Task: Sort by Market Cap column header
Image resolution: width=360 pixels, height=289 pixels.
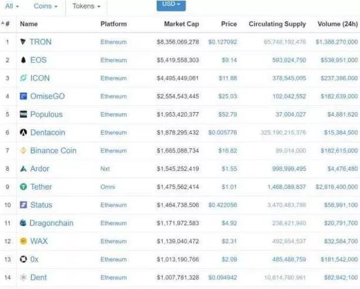Action: click(x=181, y=24)
